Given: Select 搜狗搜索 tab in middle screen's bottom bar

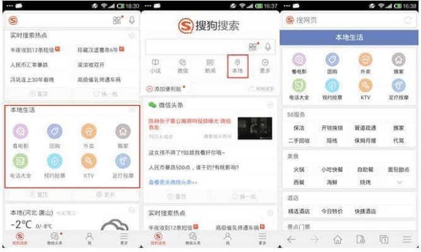Looking at the screenshot, I should tap(158, 238).
